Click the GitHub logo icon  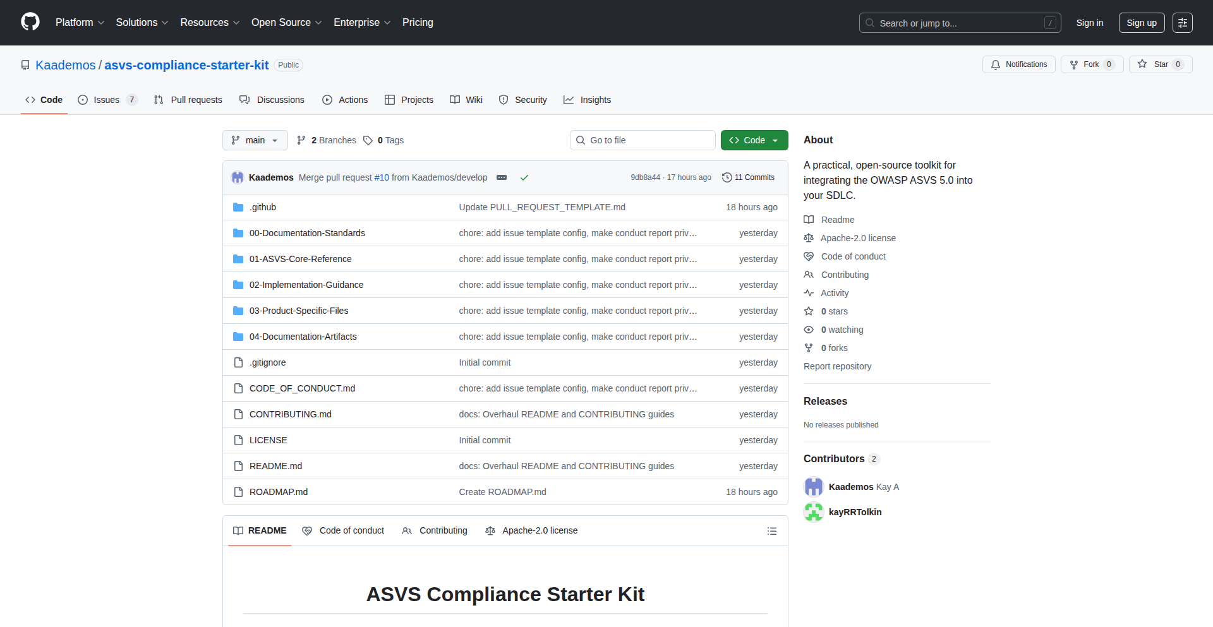pyautogui.click(x=30, y=22)
